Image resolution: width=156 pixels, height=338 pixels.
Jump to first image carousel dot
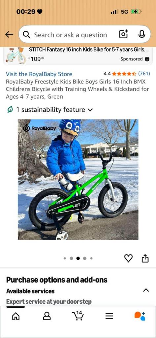[65, 258]
